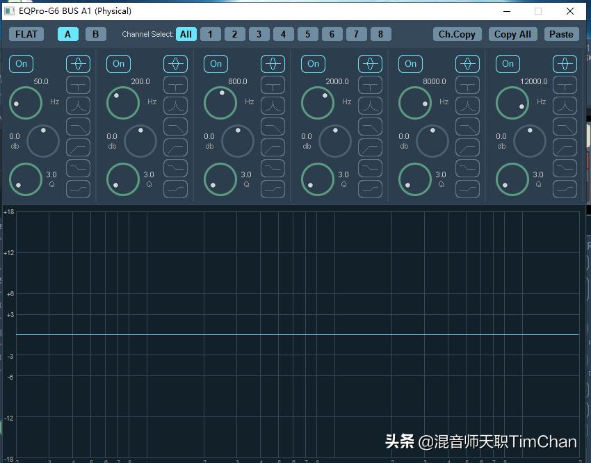Pick the low-pass slope icon for band 3

(273, 126)
